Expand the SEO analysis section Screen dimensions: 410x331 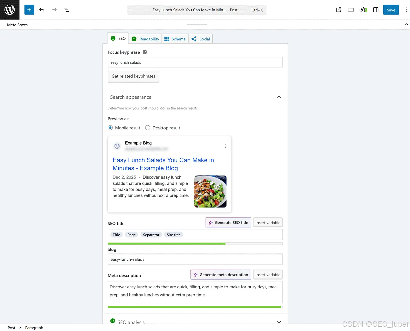pyautogui.click(x=279, y=322)
